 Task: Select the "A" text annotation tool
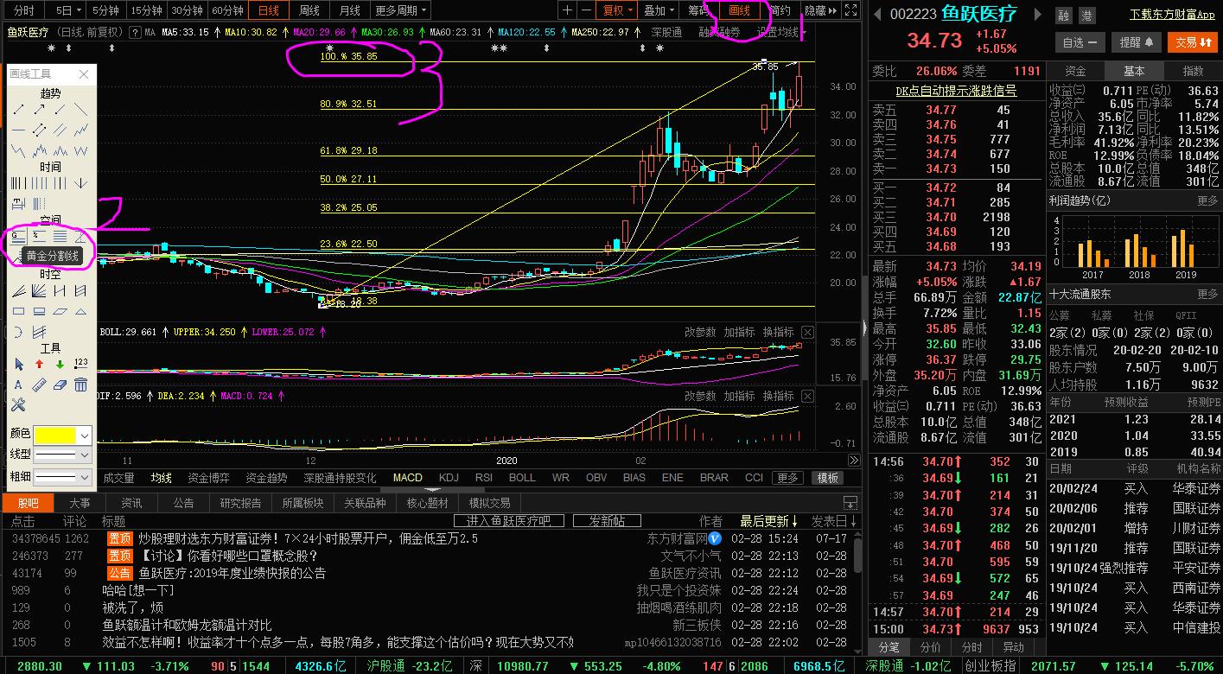click(x=17, y=384)
